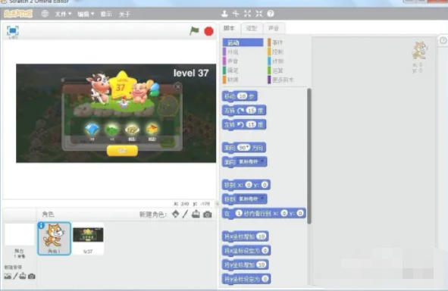Image resolution: width=448 pixels, height=291 pixels.
Task: Switch to the 造型 tab
Action: point(252,28)
